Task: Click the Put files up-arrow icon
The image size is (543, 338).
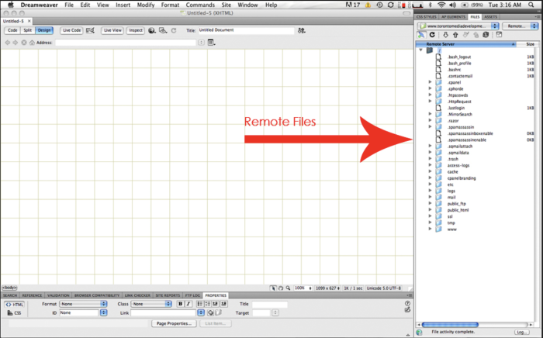Action: [455, 35]
